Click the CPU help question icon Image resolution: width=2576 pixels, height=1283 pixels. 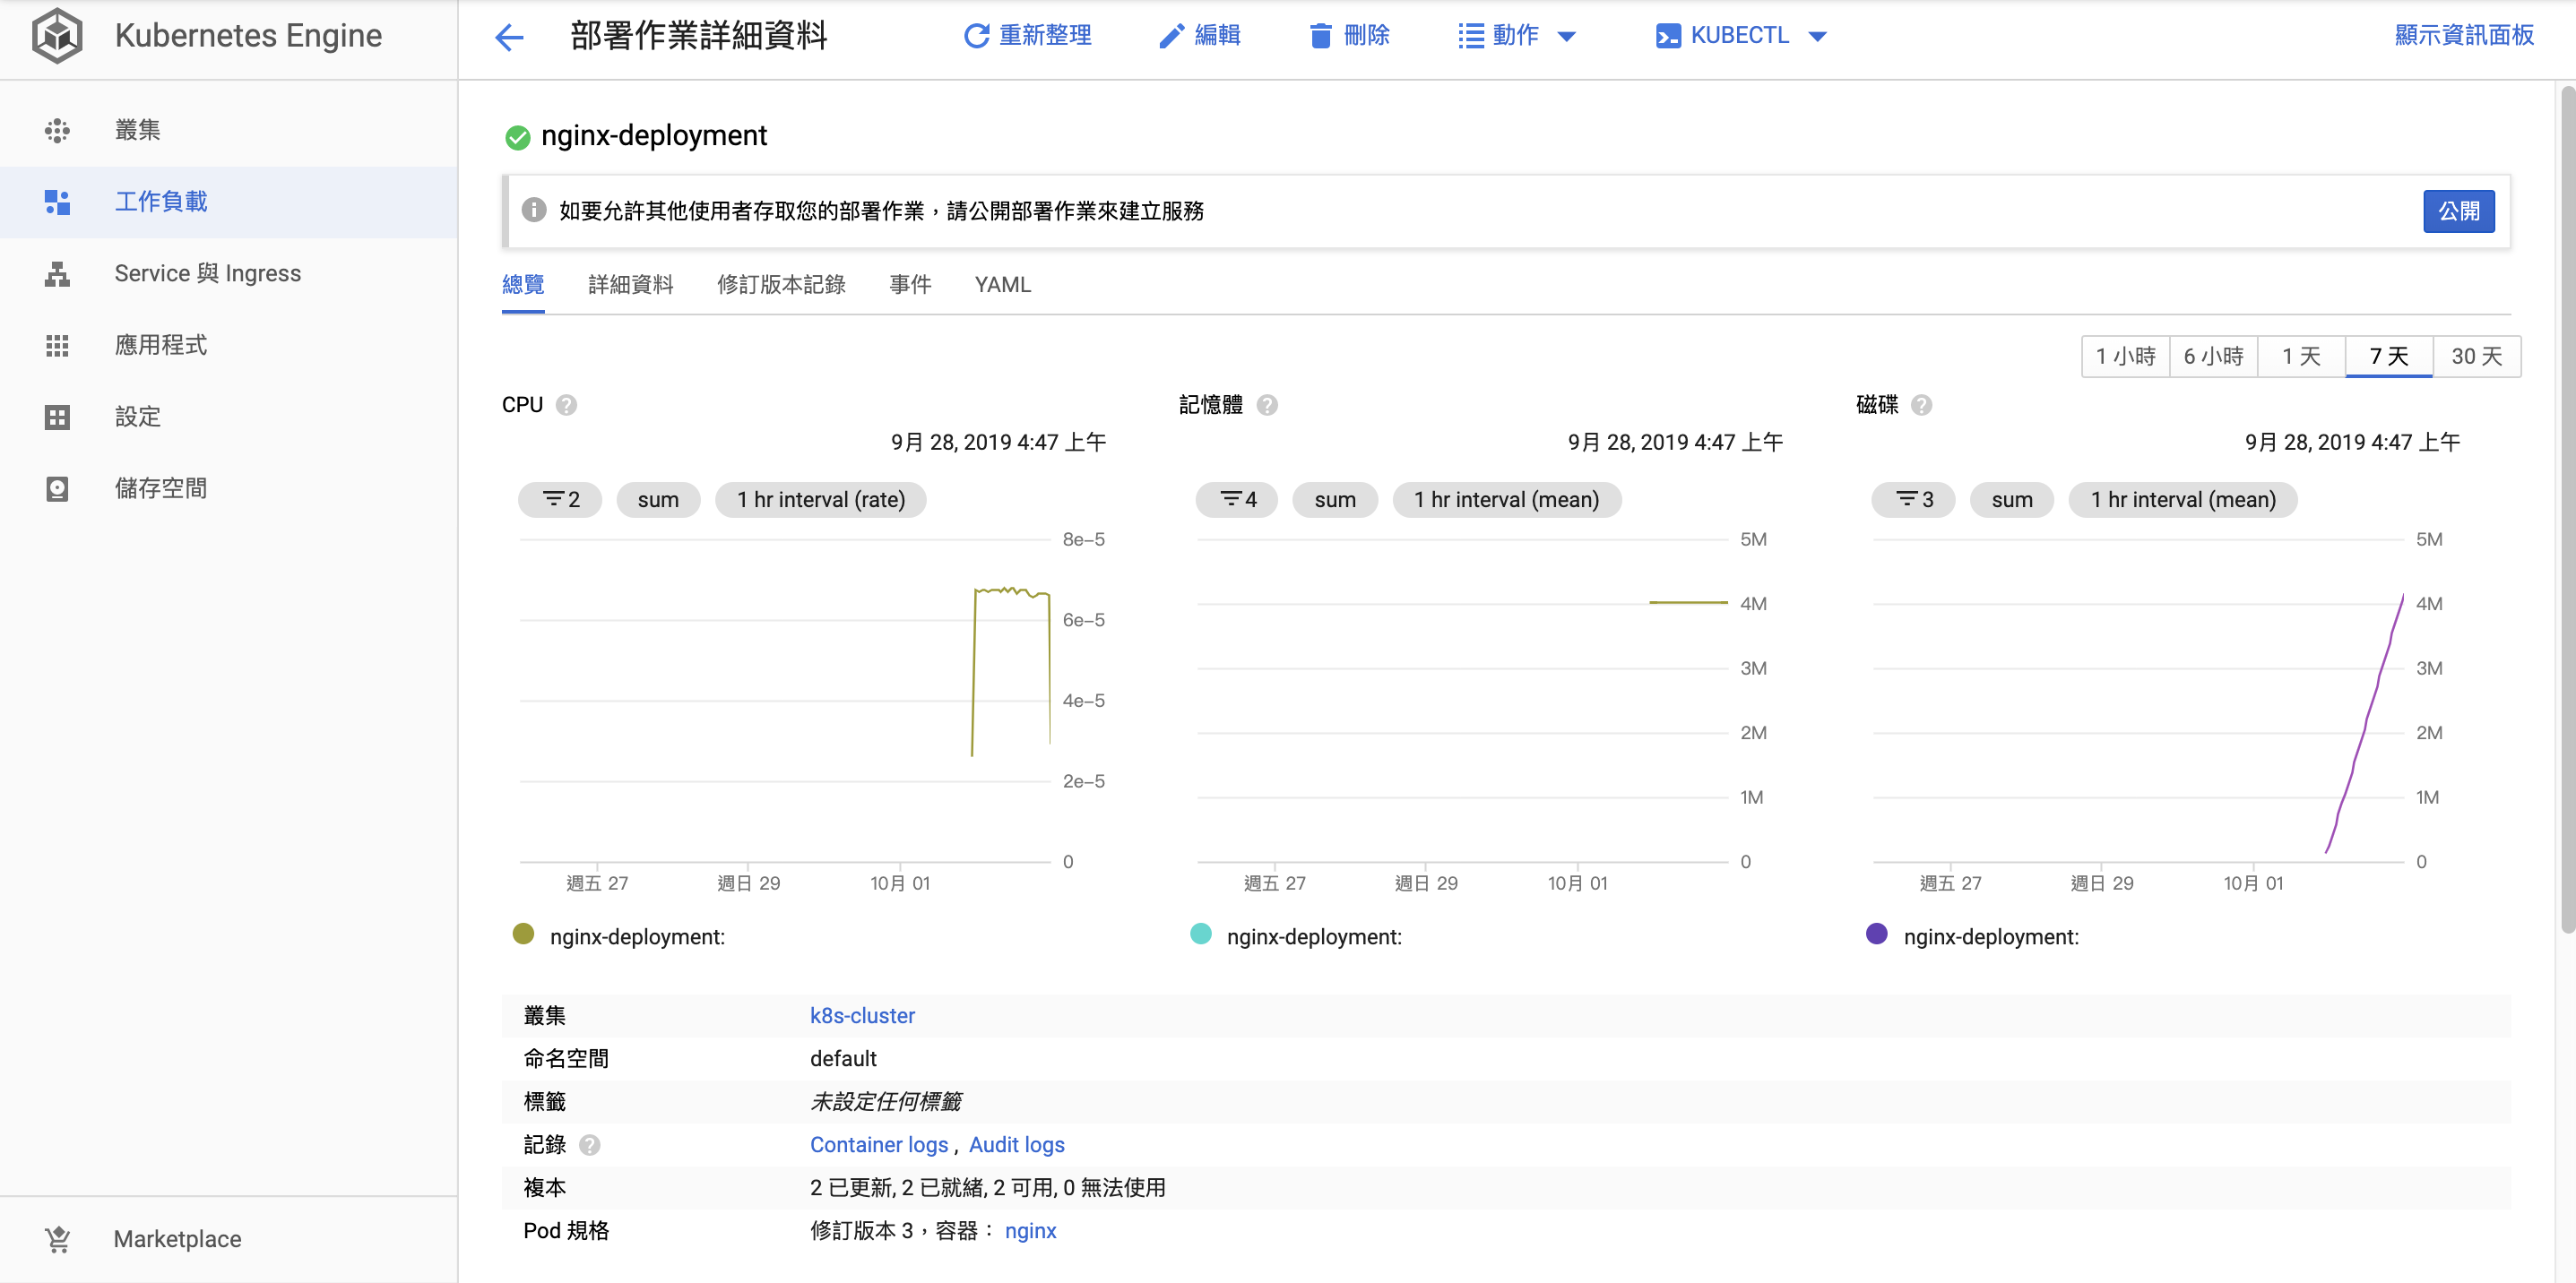(566, 405)
